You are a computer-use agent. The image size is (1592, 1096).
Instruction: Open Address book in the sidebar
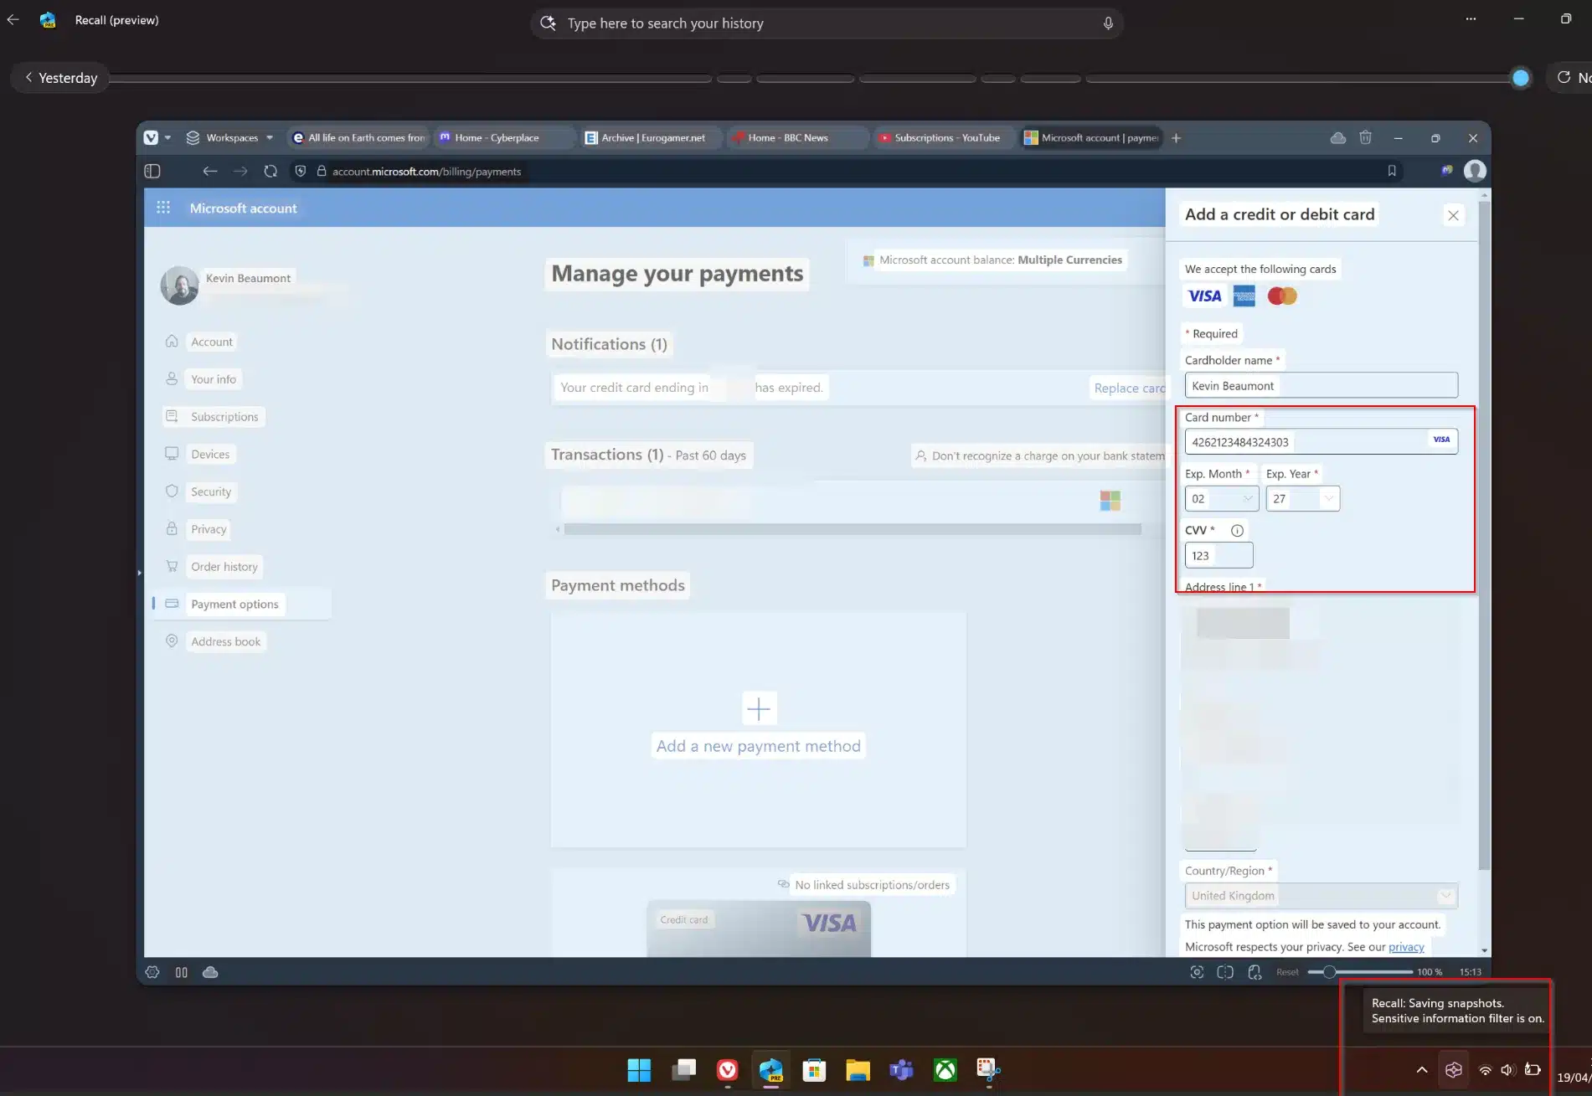tap(225, 642)
